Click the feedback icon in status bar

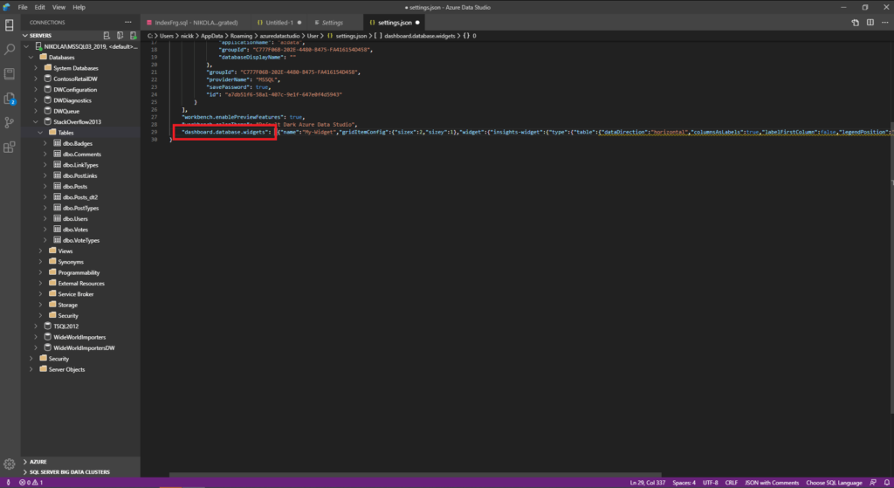click(x=873, y=483)
